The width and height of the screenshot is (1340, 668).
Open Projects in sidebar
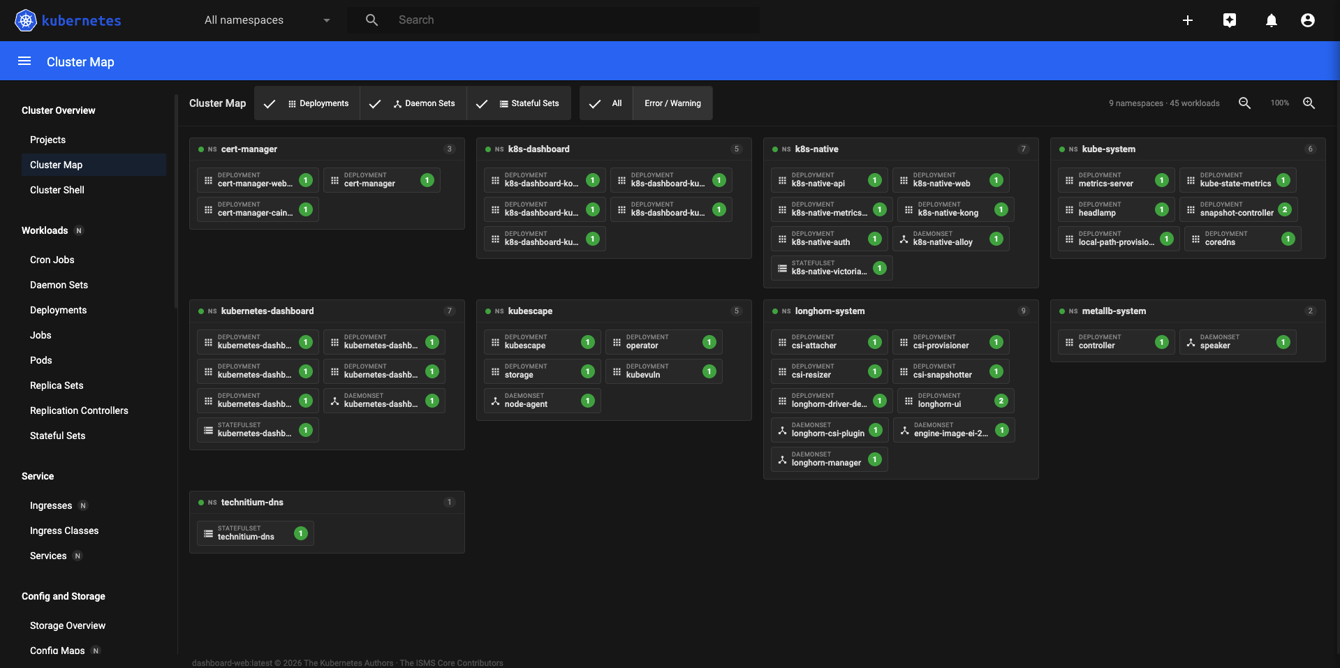[47, 140]
